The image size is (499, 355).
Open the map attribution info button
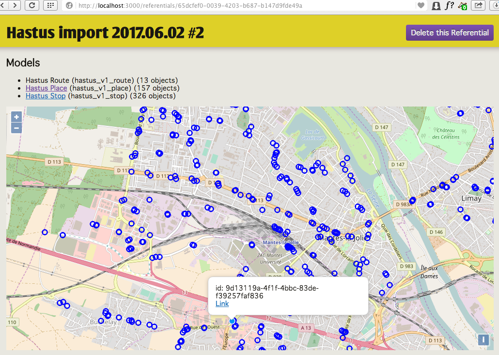(483, 340)
